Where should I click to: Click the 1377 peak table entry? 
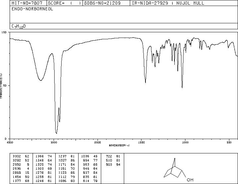point(21,181)
